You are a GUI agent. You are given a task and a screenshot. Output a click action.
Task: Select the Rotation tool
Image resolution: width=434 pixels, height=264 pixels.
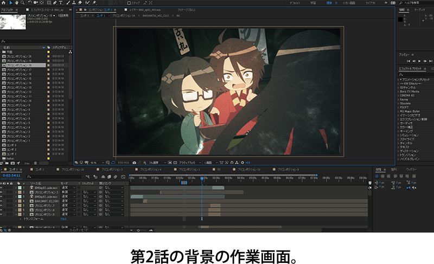point(30,3)
